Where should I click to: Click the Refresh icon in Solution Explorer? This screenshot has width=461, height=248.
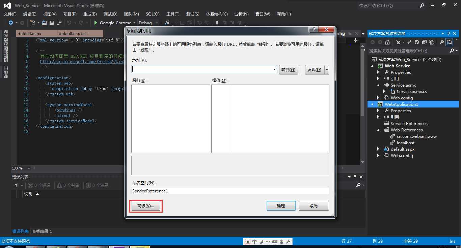417,42
